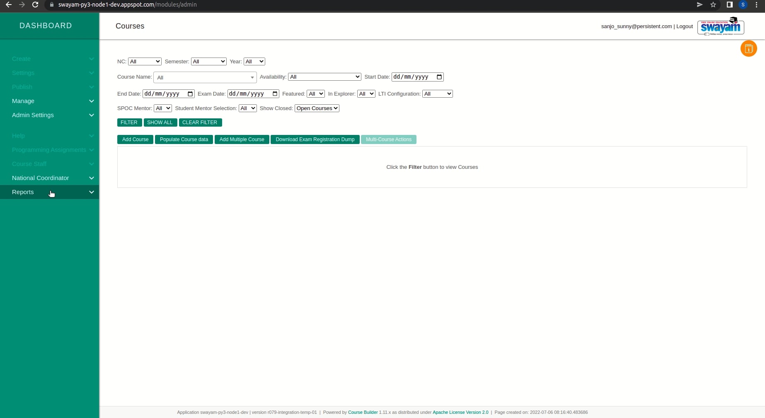Open the Show Closed dropdown
765x418 pixels.
[x=317, y=108]
